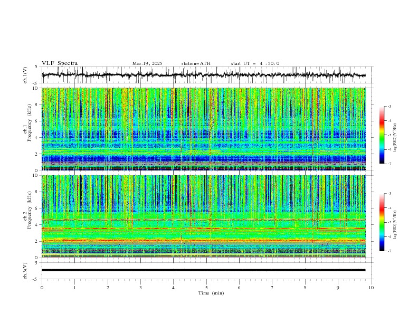Click the 'VLF Spectra' title text
The width and height of the screenshot is (418, 323).
pyautogui.click(x=60, y=63)
